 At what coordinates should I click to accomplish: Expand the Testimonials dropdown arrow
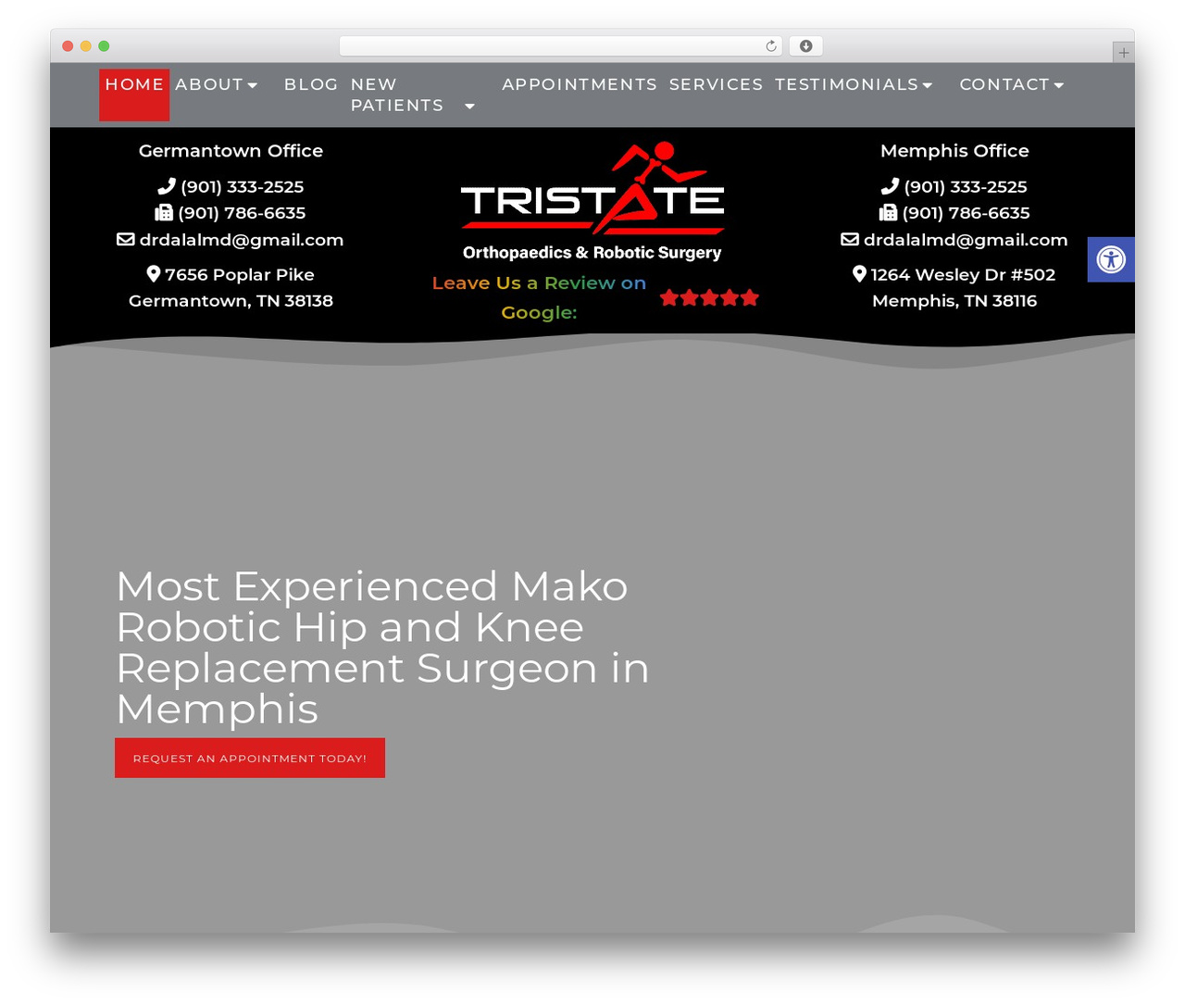pos(928,85)
